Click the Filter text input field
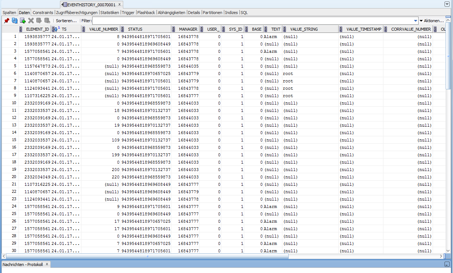 pos(252,21)
